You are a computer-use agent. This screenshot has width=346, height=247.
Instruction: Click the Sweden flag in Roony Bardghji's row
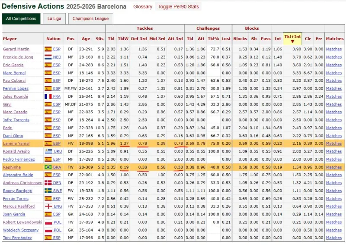pyautogui.click(x=48, y=191)
